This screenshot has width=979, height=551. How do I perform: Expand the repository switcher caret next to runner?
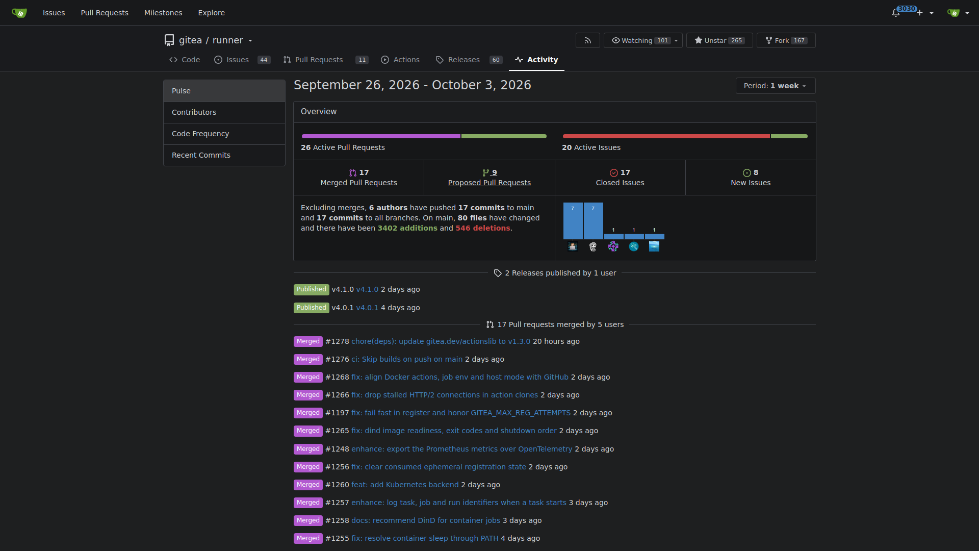(250, 41)
